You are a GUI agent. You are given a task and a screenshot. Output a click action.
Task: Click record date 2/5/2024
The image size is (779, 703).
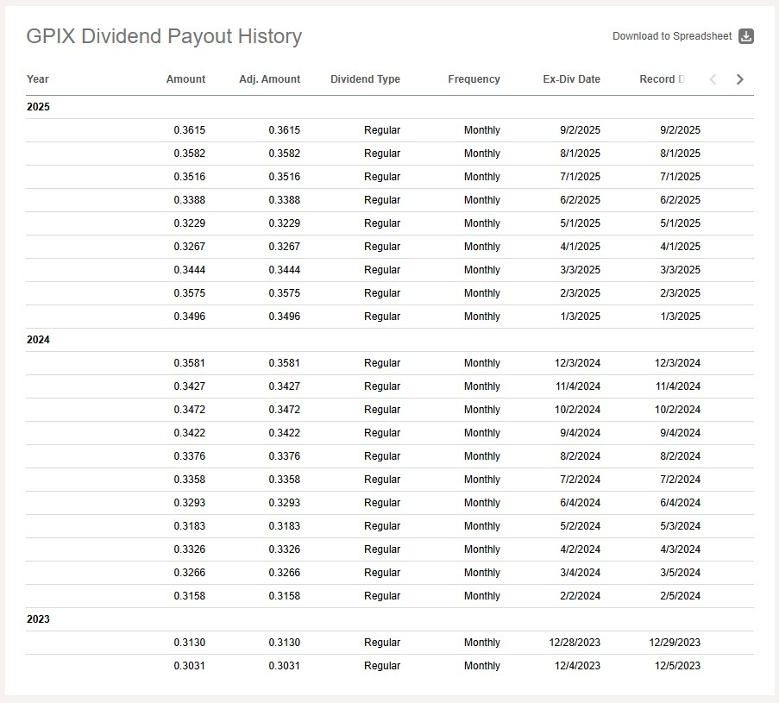pos(680,596)
